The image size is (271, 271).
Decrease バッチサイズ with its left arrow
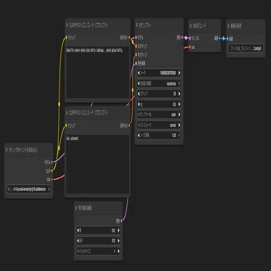[78, 251]
